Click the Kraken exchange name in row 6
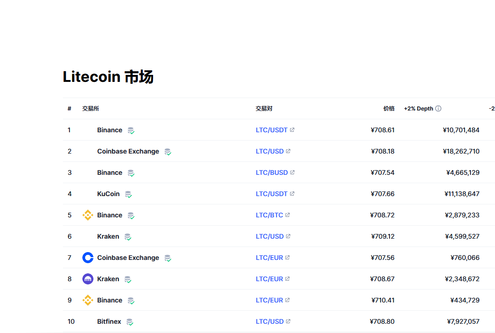This screenshot has width=495, height=333. pos(108,236)
